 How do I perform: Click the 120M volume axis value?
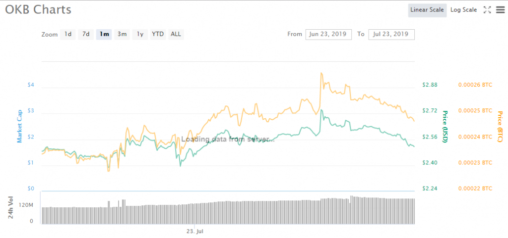tap(27, 205)
